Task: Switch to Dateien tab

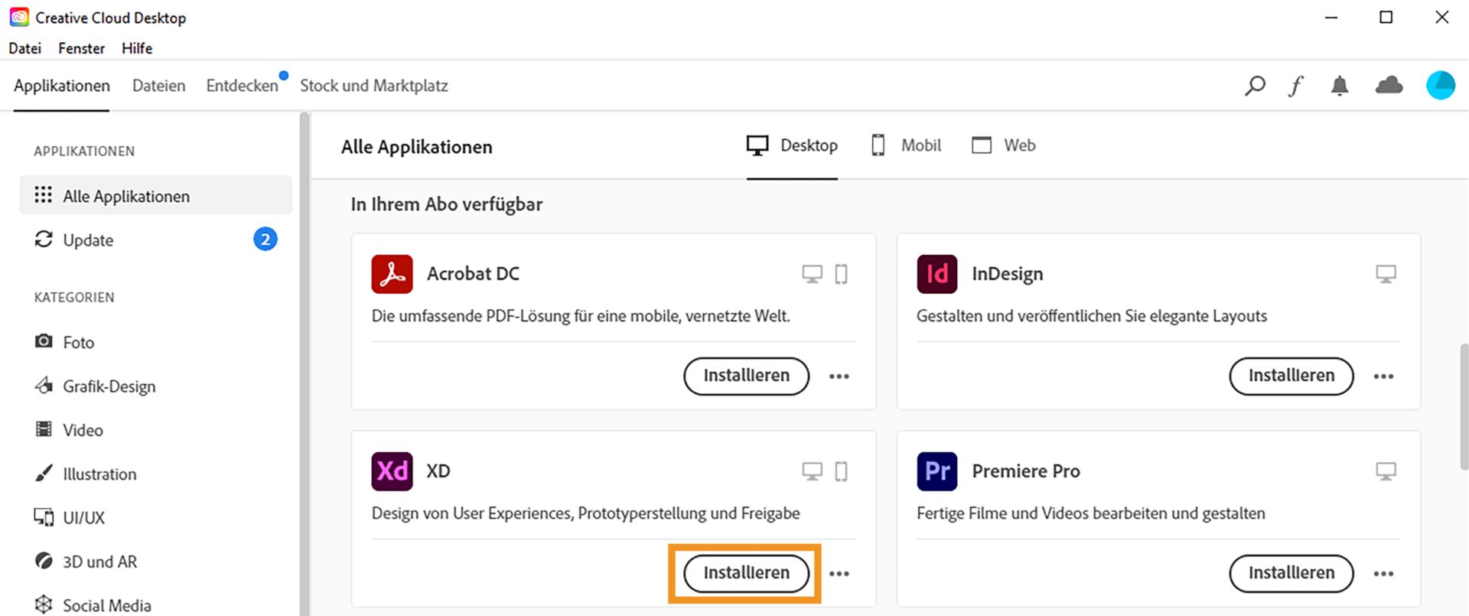Action: pos(158,86)
